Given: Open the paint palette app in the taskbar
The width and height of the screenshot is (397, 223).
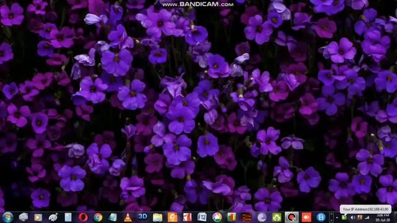Looking at the screenshot, I should click(53, 217).
